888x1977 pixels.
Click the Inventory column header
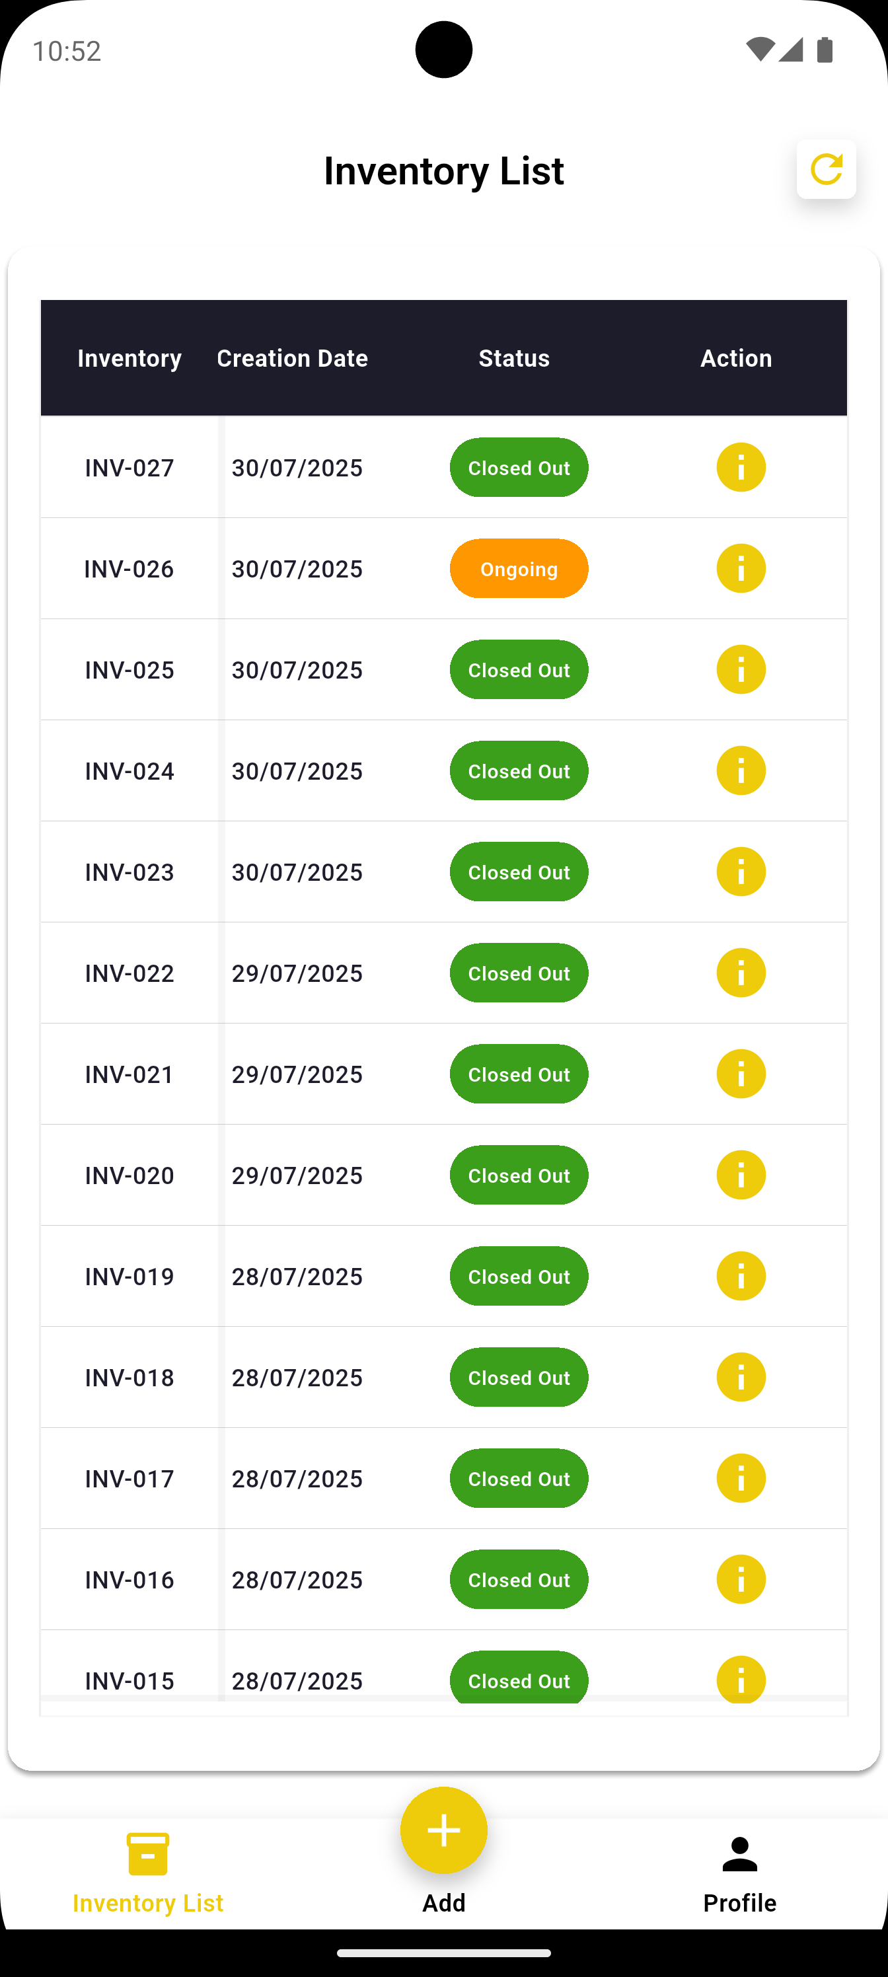click(x=129, y=358)
